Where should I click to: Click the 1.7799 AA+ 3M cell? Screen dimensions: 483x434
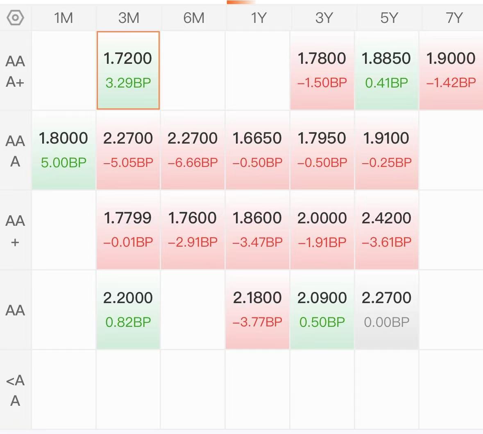(128, 230)
